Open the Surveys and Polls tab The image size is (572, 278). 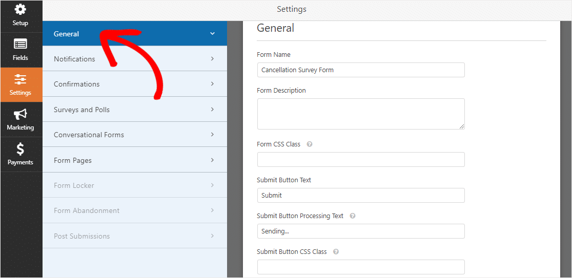click(135, 109)
